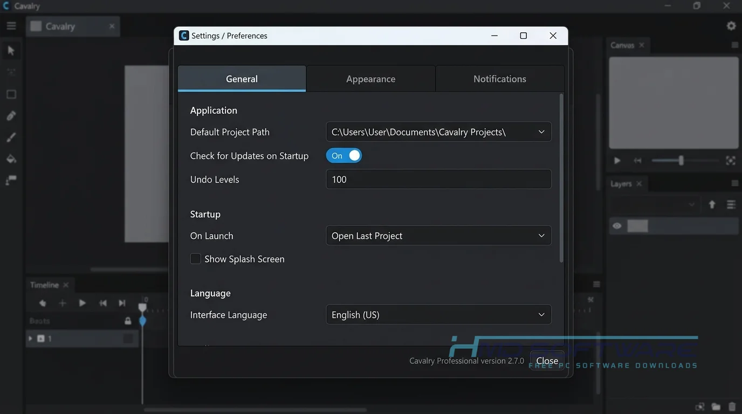The image size is (742, 414).
Task: Select the dotted points tool below the arrow
Action: click(11, 72)
